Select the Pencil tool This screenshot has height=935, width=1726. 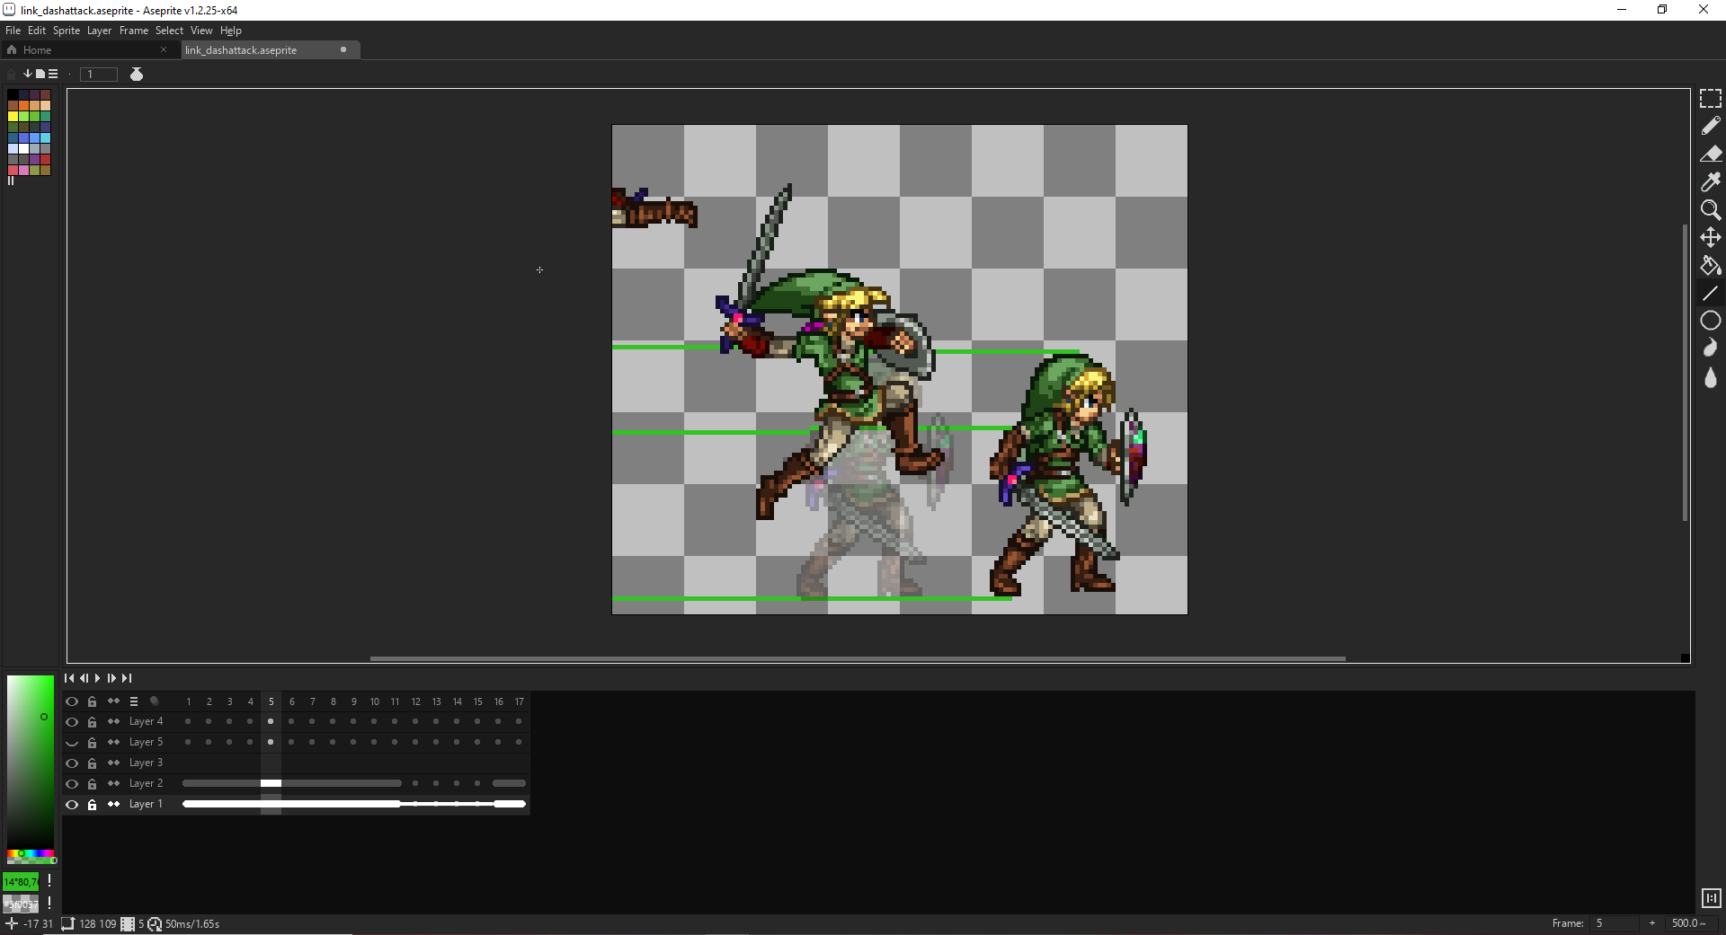(1710, 126)
